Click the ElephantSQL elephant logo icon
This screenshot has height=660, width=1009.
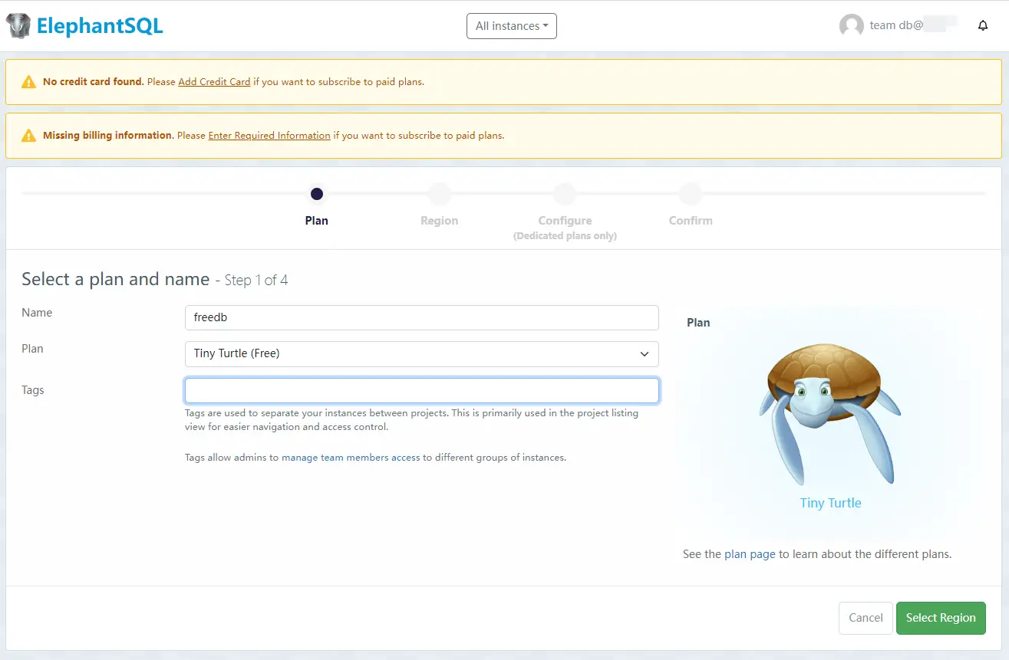tap(18, 26)
